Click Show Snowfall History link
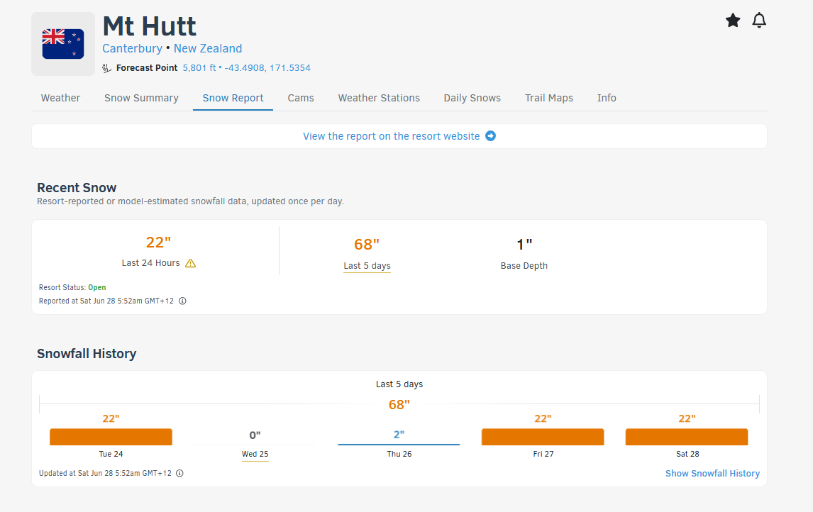The image size is (813, 512). [712, 474]
